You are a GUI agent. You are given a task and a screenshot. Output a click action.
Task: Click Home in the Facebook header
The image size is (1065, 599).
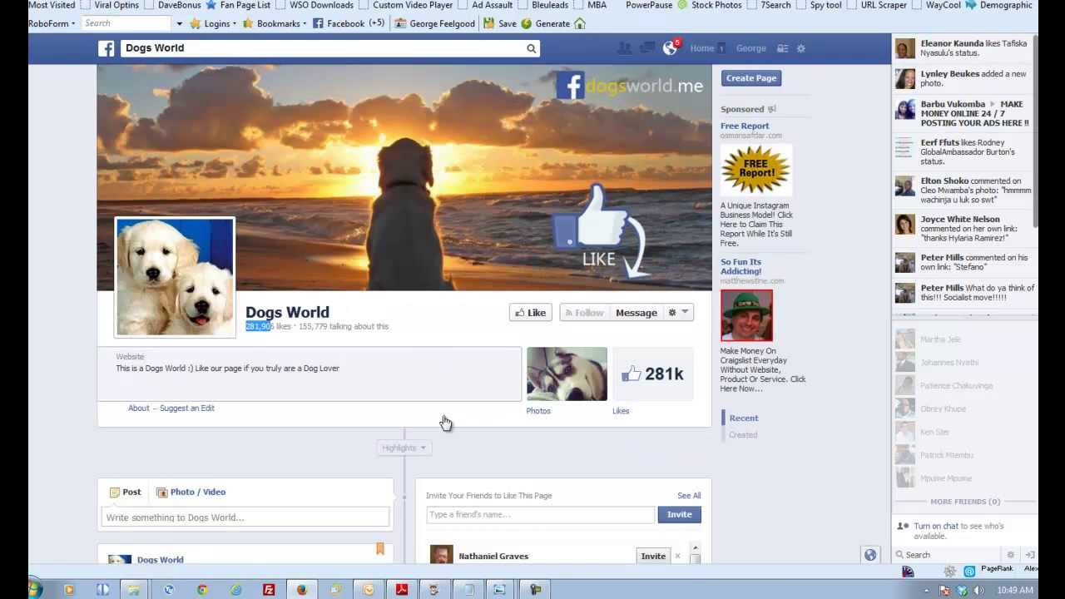pos(702,48)
